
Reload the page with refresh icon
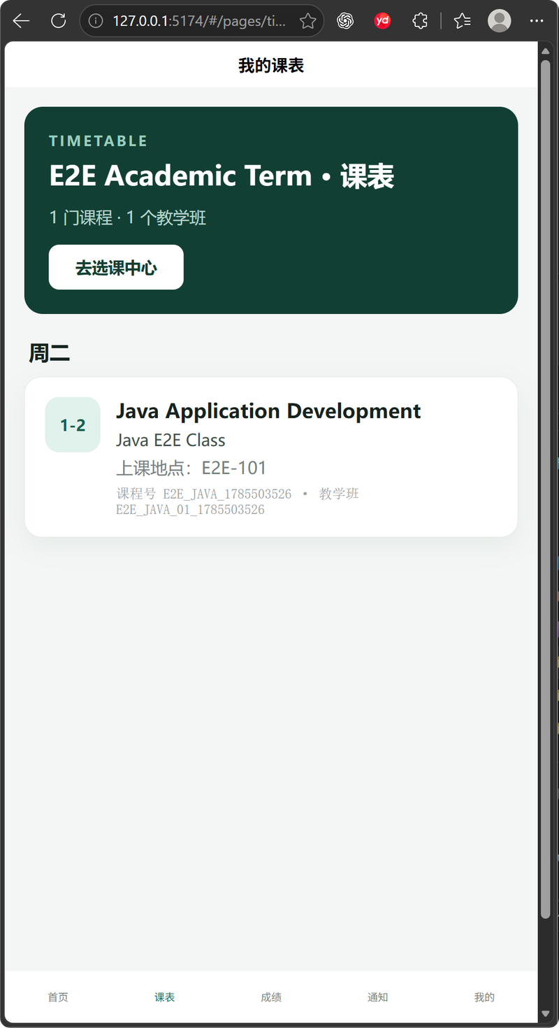point(59,21)
